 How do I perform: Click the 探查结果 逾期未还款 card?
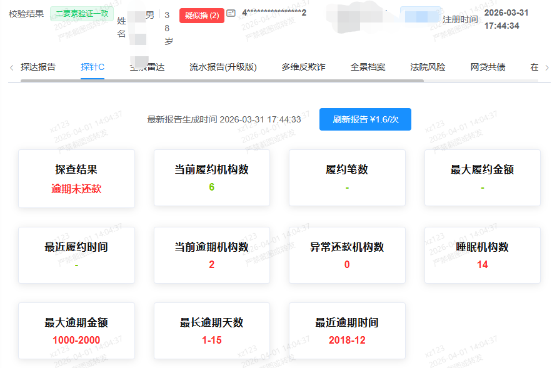(x=76, y=179)
